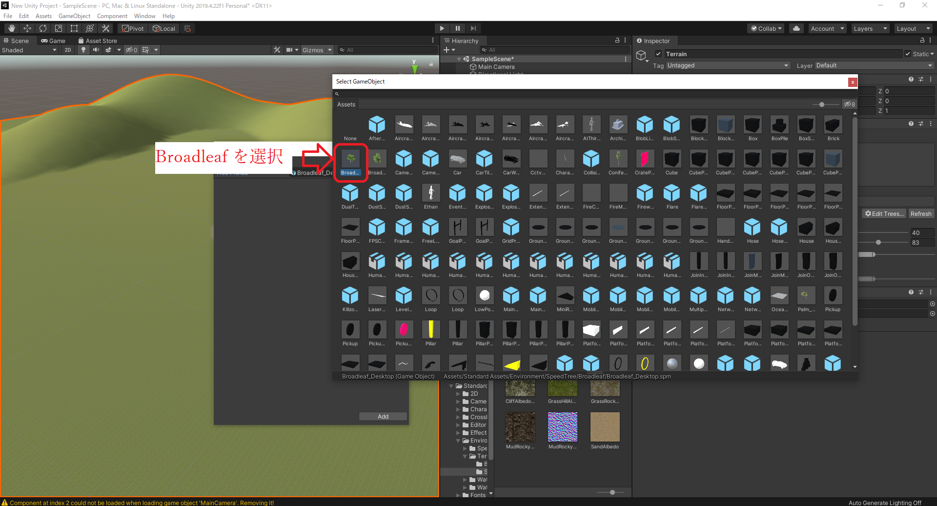
Task: Open the Account dropdown
Action: coord(827,28)
